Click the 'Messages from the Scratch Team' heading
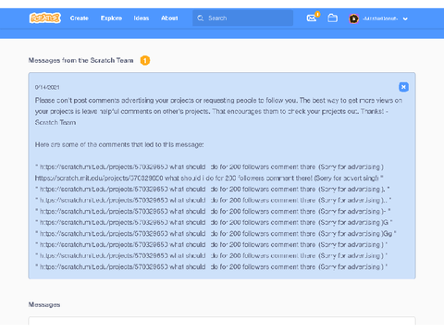The width and height of the screenshot is (444, 333). click(x=80, y=60)
